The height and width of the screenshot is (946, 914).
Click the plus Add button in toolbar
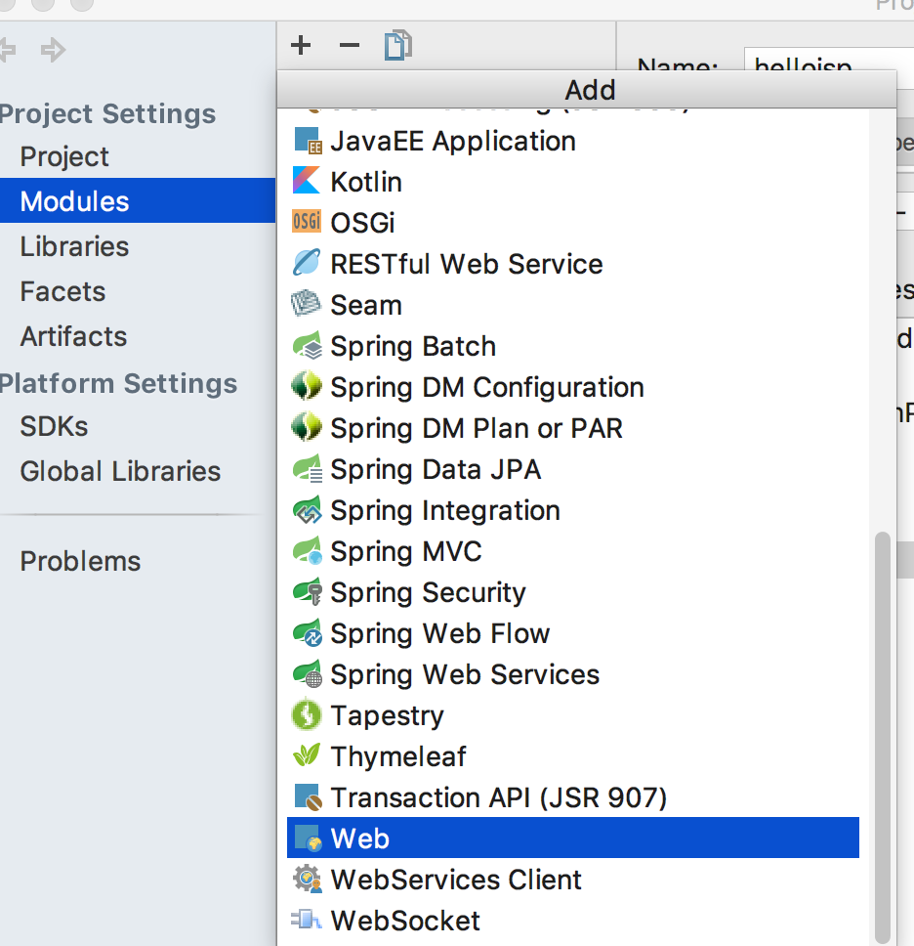pyautogui.click(x=301, y=45)
